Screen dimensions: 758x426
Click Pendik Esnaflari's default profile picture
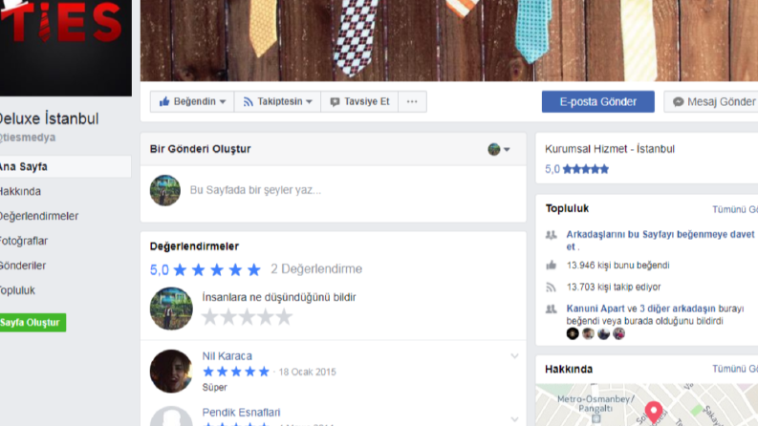[171, 416]
